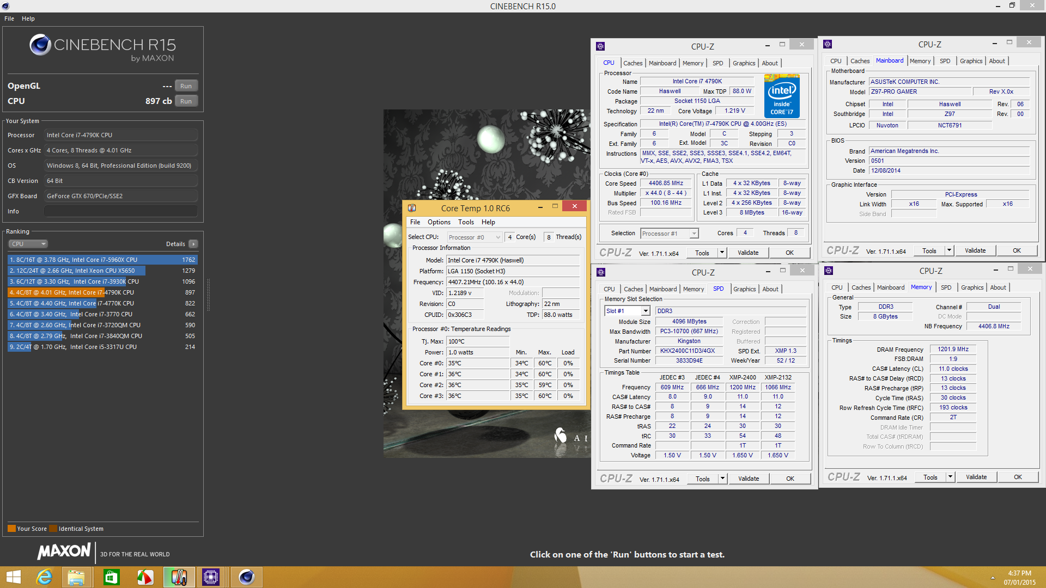This screenshot has width=1046, height=588.
Task: Open Tools dropdown arrow in Memory window
Action: [x=950, y=477]
